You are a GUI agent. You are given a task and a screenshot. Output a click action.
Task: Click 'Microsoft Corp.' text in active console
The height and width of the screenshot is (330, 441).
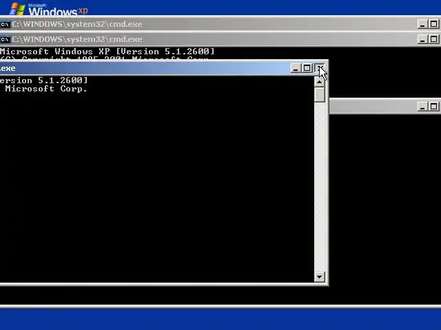click(x=46, y=89)
